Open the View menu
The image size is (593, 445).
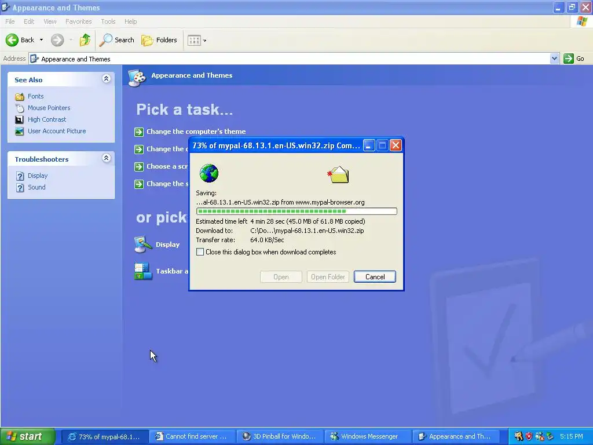pyautogui.click(x=50, y=21)
